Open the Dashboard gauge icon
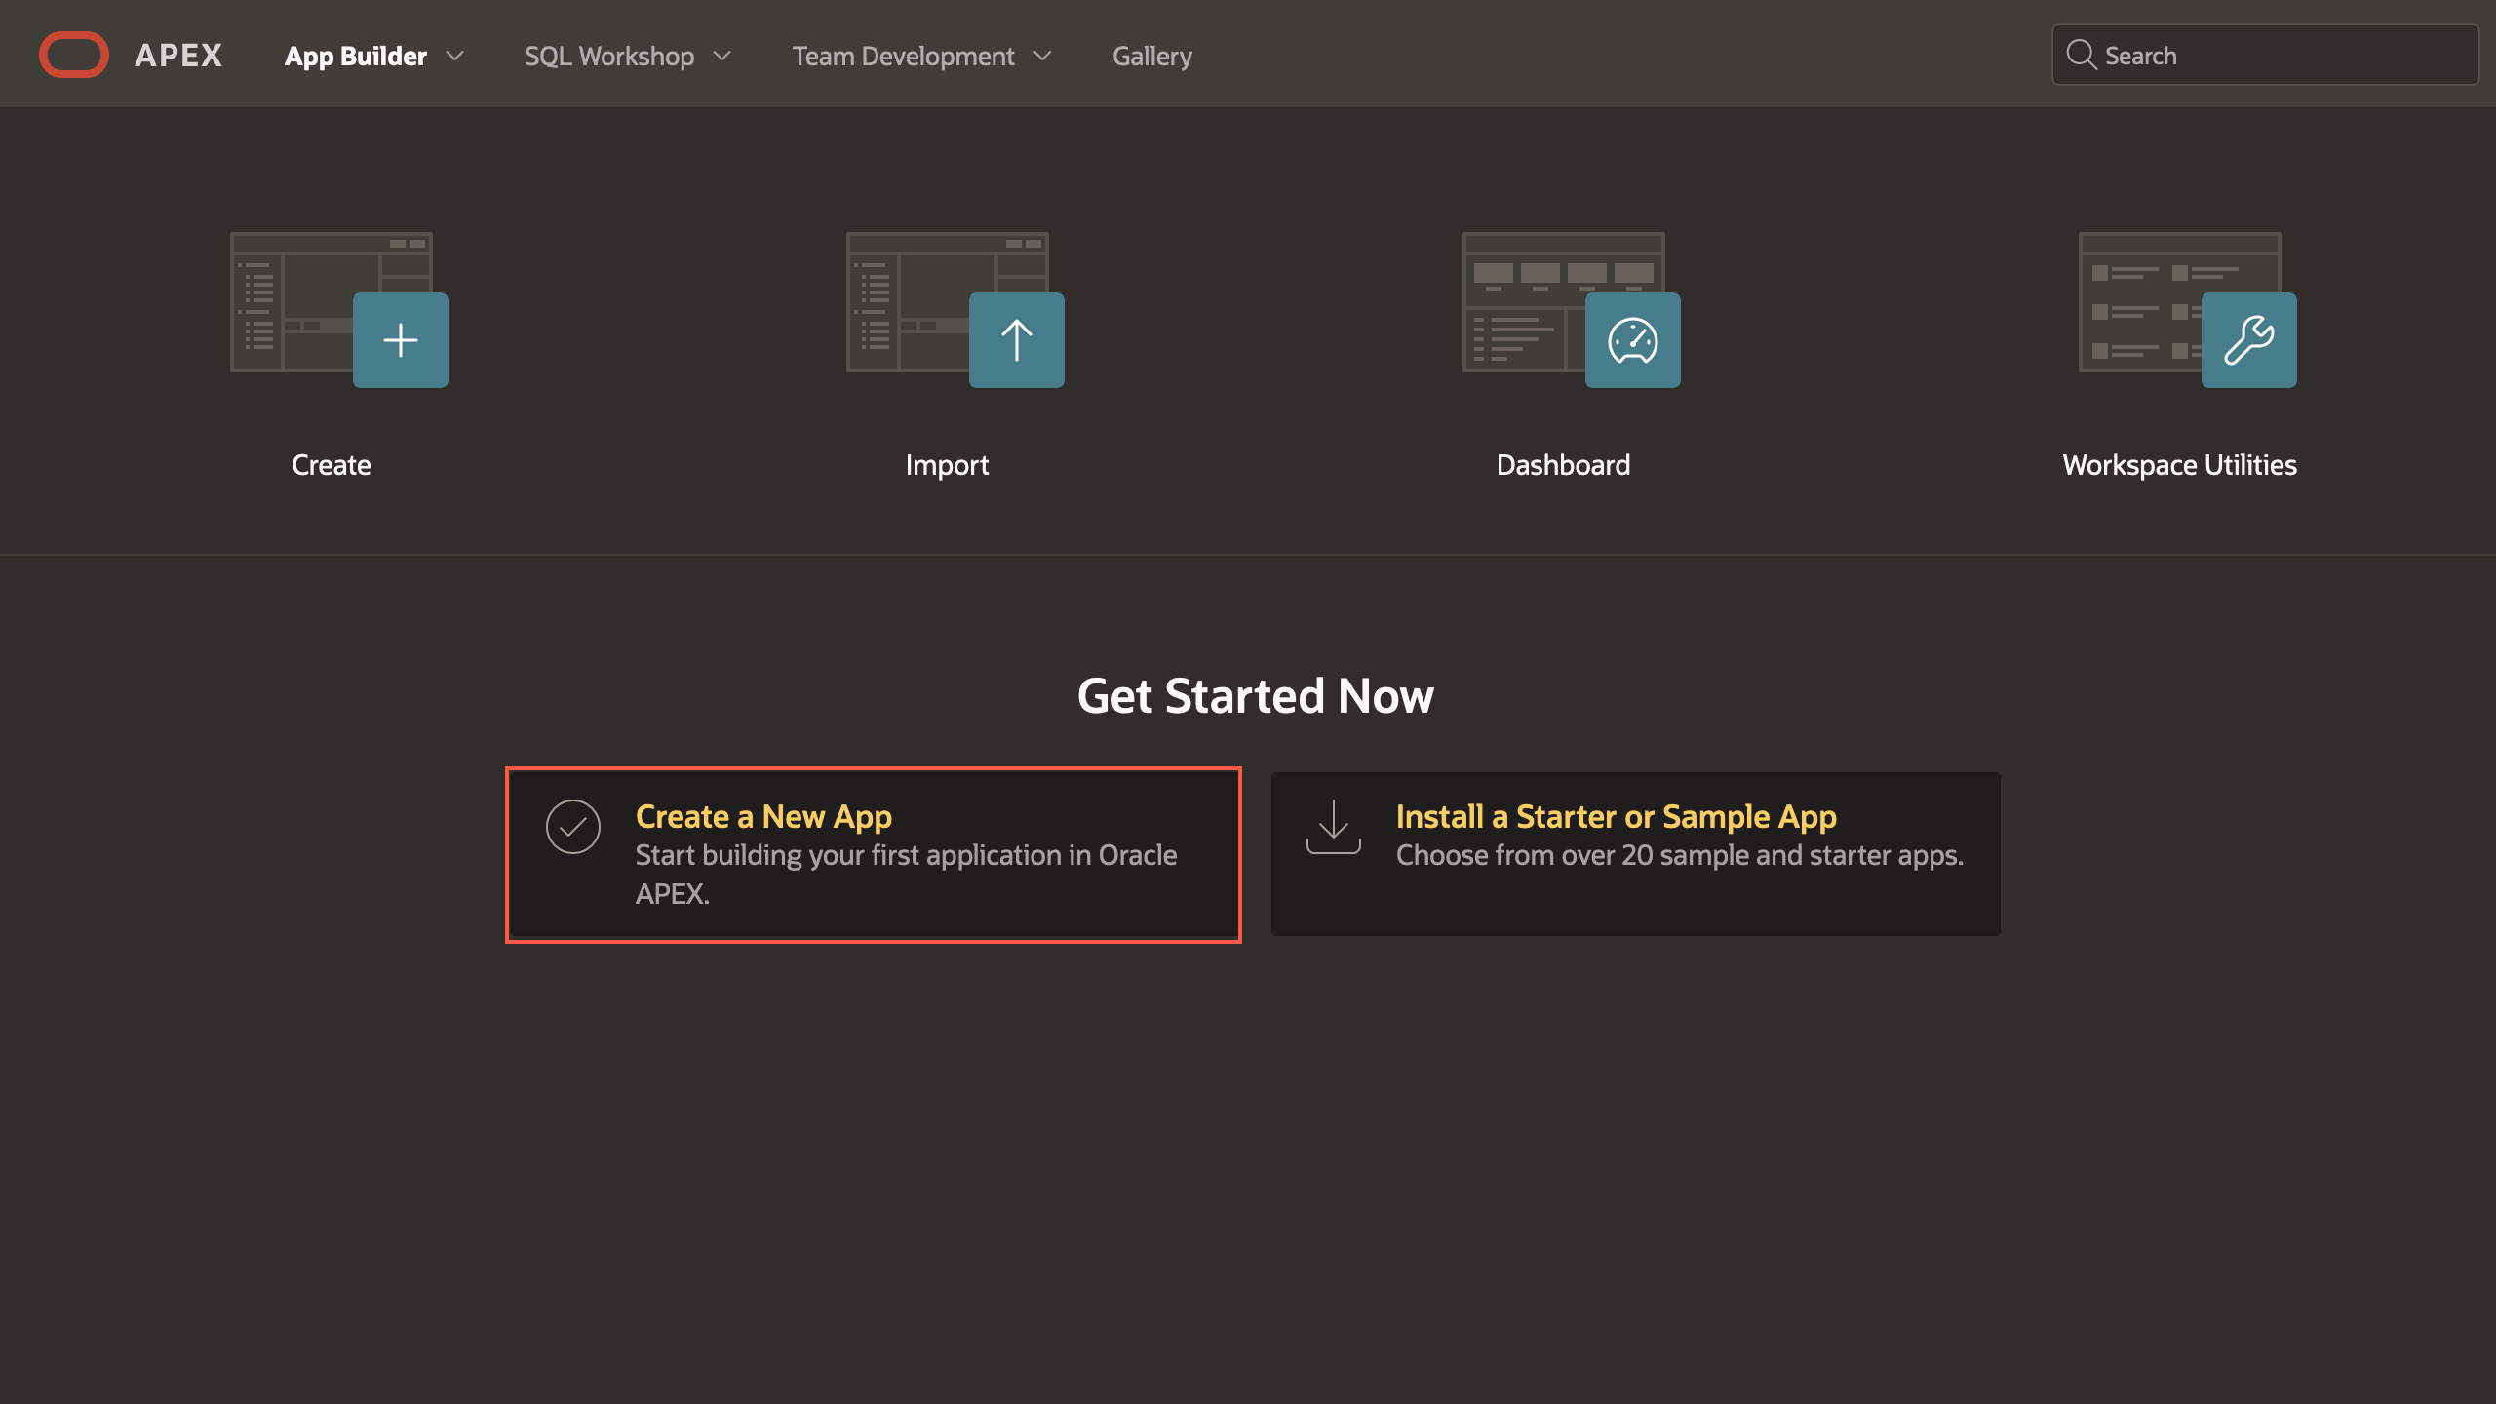 1633,340
